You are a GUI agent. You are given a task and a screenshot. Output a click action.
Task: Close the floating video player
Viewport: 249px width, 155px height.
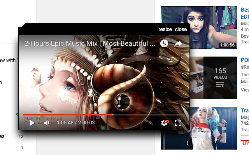[181, 29]
